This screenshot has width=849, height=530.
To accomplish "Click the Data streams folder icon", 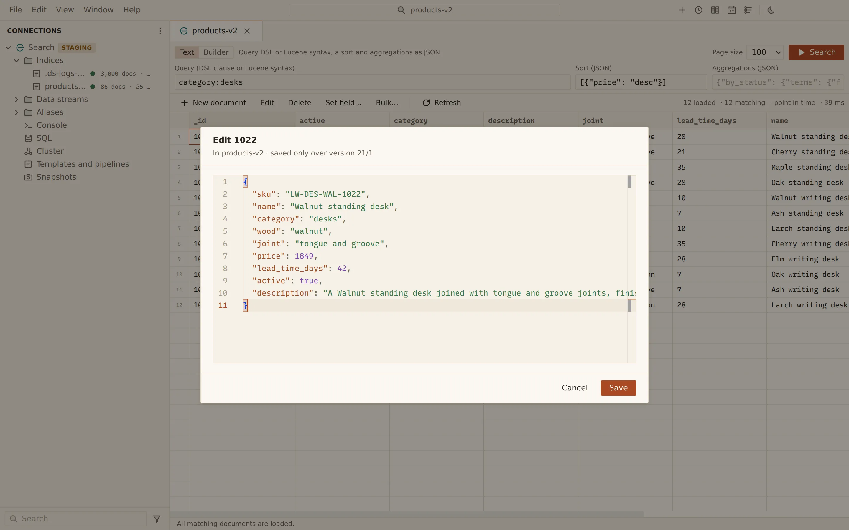I will pos(28,100).
